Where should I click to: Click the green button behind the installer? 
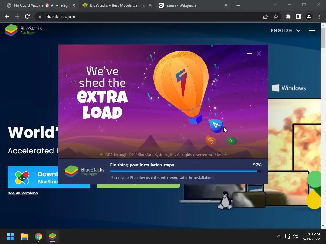coord(138,186)
